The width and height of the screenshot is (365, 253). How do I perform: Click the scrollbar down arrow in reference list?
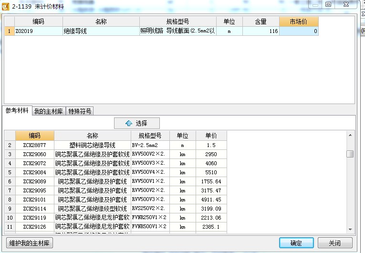(x=350, y=230)
